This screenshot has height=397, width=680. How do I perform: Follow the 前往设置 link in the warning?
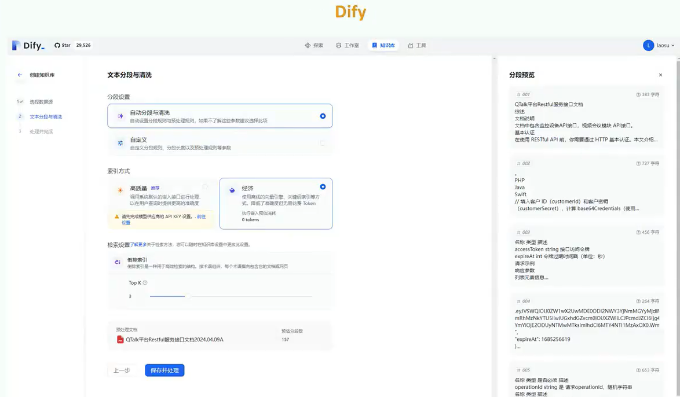pyautogui.click(x=201, y=216)
